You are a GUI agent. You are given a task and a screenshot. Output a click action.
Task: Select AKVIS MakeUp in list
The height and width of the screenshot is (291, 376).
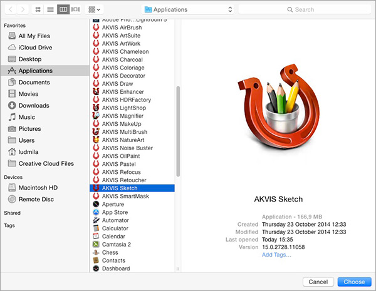click(x=132, y=124)
